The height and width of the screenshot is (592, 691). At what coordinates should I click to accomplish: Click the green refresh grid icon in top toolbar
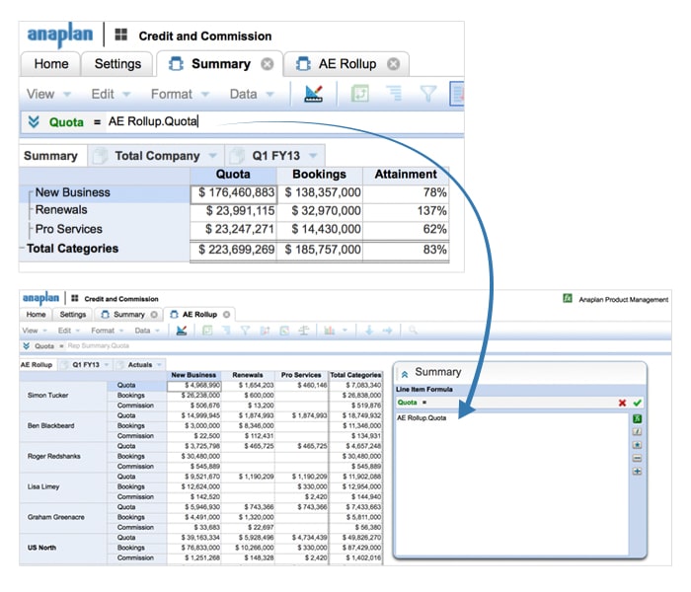pos(359,94)
